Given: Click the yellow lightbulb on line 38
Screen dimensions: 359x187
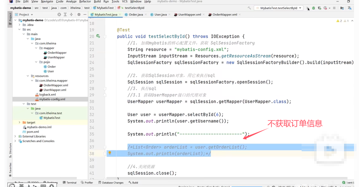Looking at the screenshot, I should [110, 153].
